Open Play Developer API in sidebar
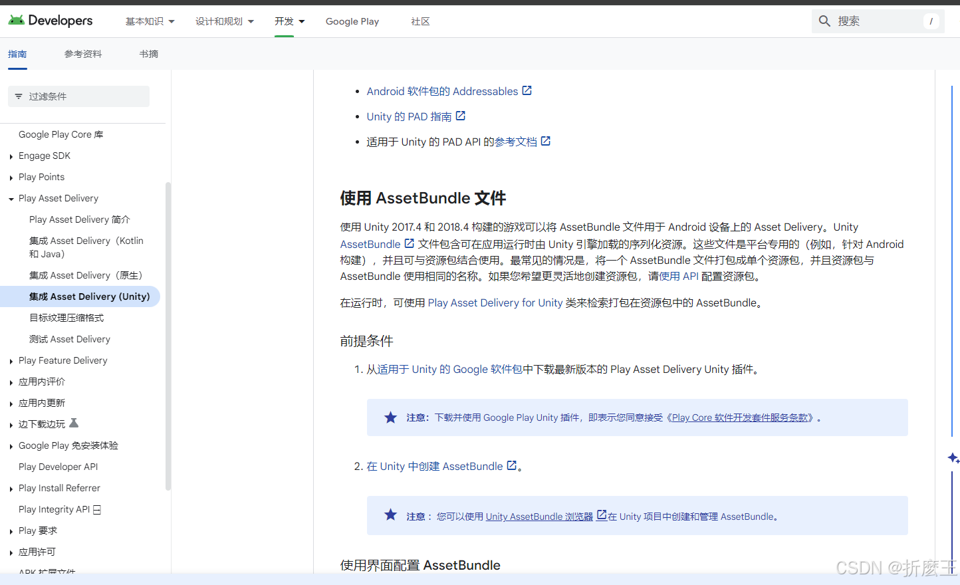The width and height of the screenshot is (960, 585). [x=59, y=467]
